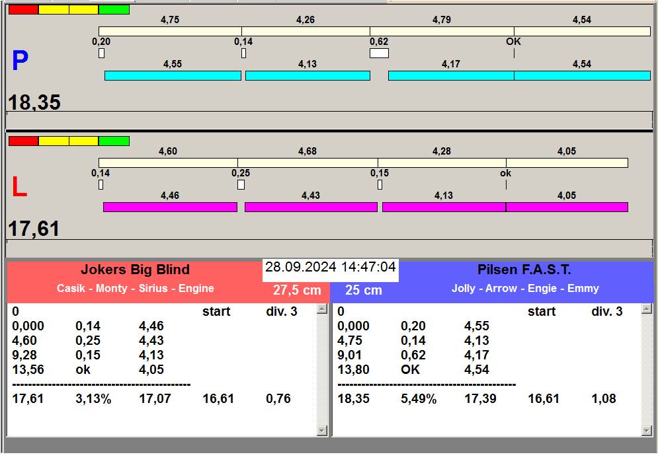Select the 0,62 changeover box in lane P
The width and height of the screenshot is (658, 473).
pos(379,54)
